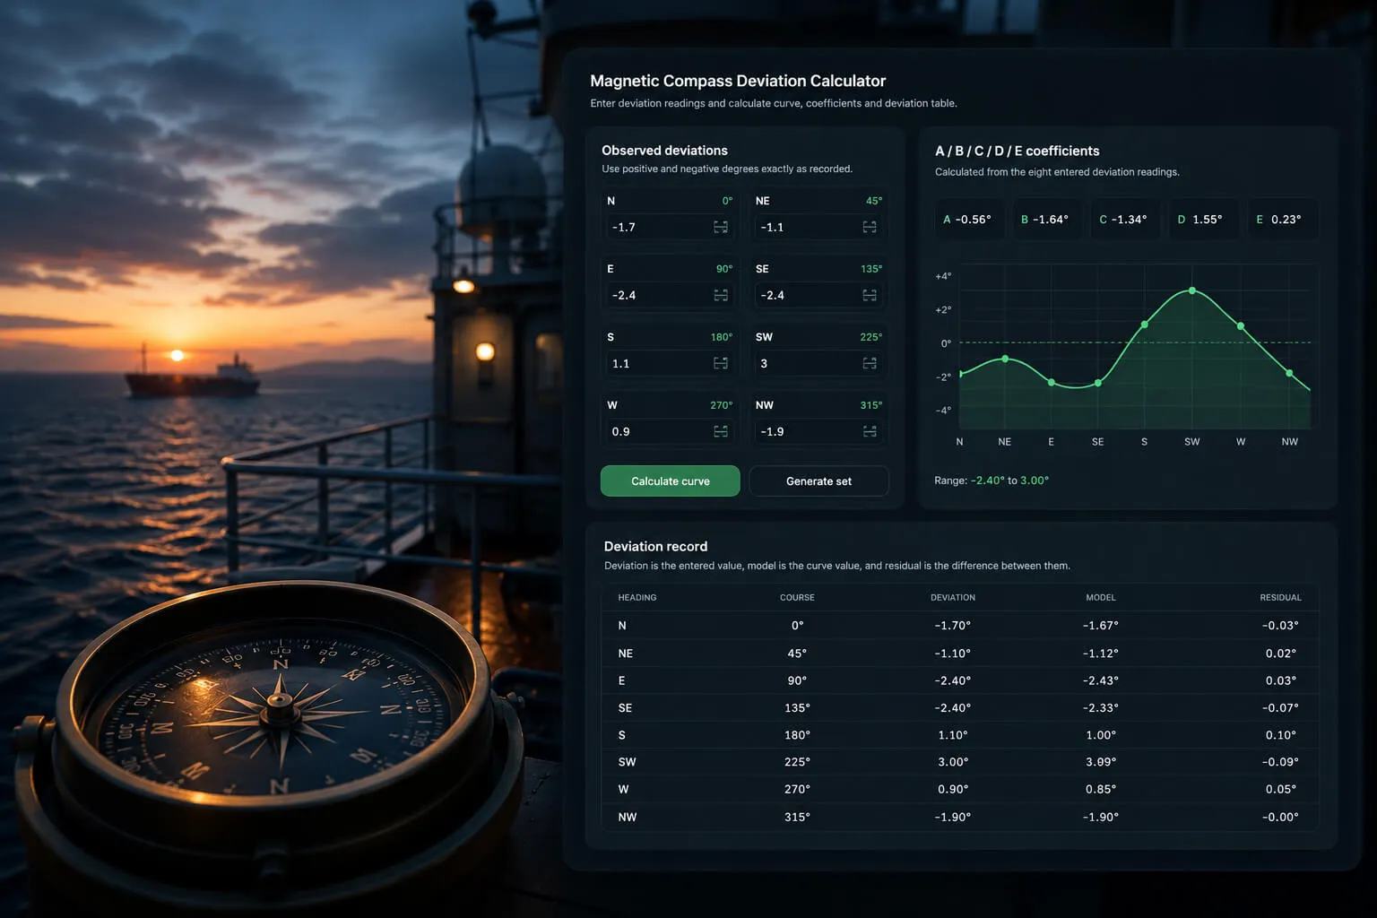Click residual -0.07° in the SE row
Viewport: 1377px width, 918px height.
point(1280,707)
